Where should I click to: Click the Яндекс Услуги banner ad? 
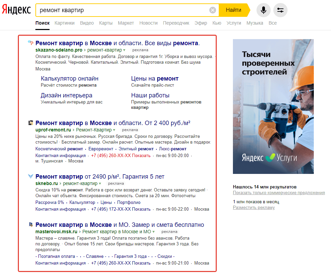pos(273,107)
